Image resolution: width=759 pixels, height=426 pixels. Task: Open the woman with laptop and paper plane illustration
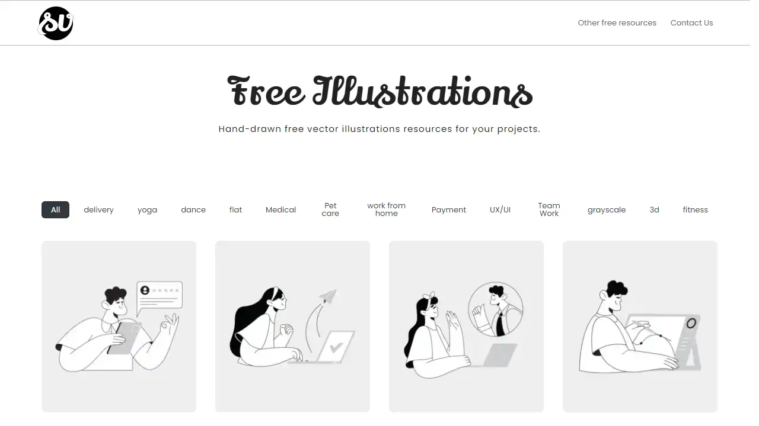pyautogui.click(x=292, y=327)
